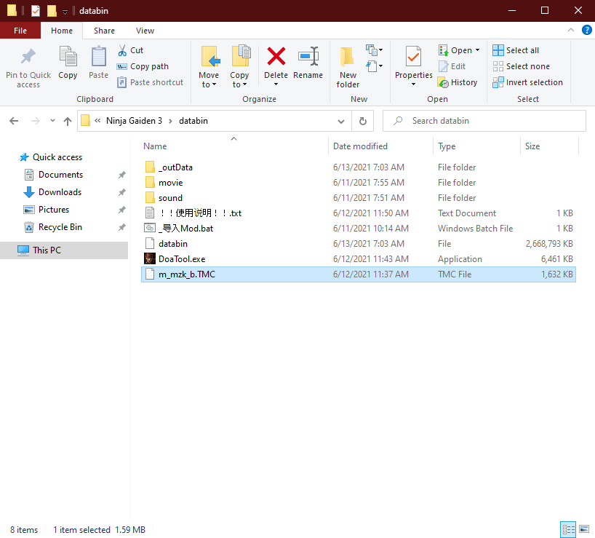This screenshot has height=538, width=595.
Task: Go back with the left arrow
Action: pyautogui.click(x=14, y=121)
